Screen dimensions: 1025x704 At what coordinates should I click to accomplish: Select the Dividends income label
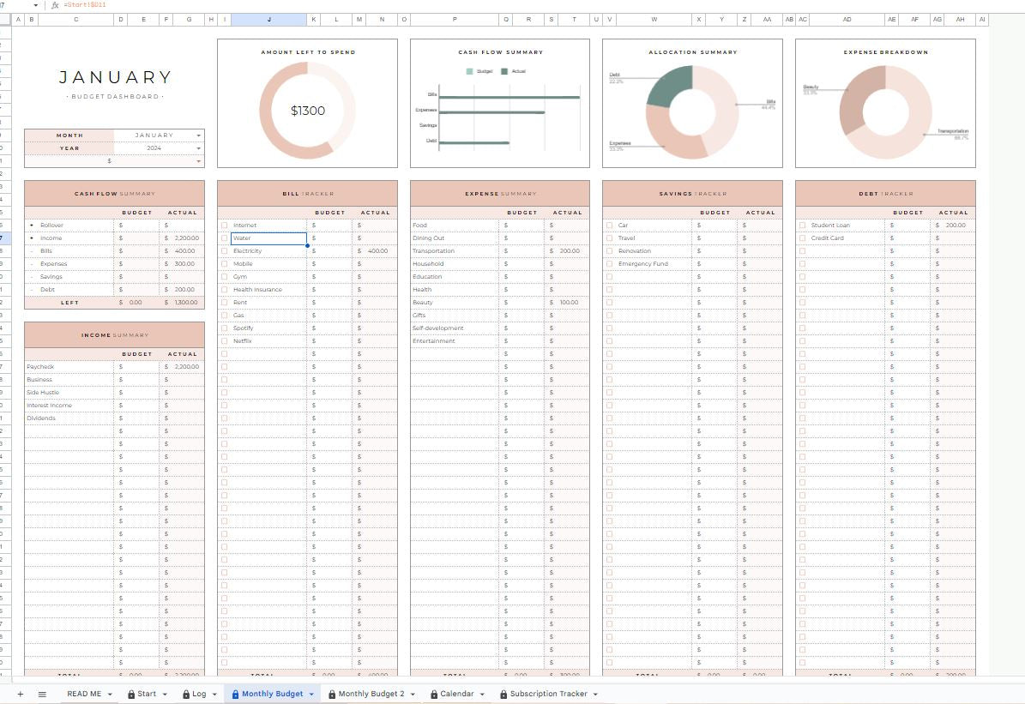point(40,418)
